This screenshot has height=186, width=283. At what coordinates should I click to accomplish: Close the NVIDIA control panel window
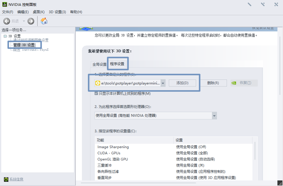pyautogui.click(x=276, y=4)
